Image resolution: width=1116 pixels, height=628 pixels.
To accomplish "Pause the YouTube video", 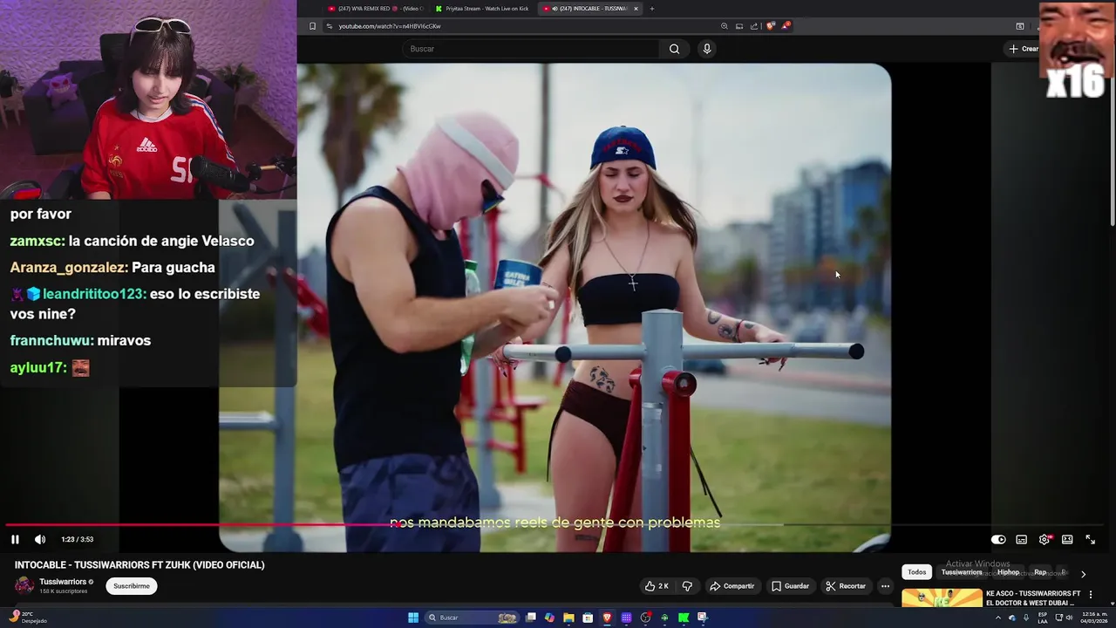I will (x=15, y=539).
